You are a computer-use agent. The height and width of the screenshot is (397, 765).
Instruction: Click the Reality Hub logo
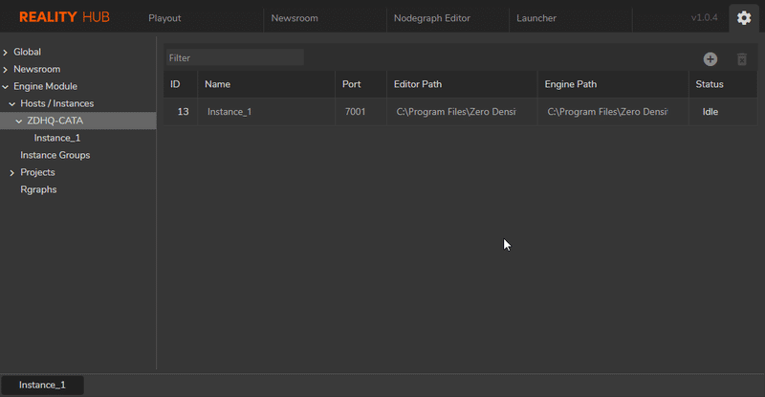pos(64,17)
